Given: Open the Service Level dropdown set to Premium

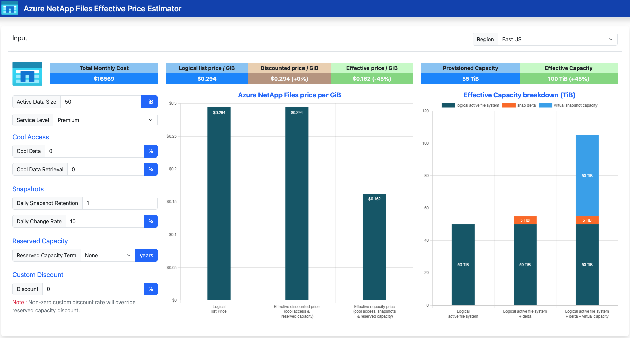Looking at the screenshot, I should (105, 120).
